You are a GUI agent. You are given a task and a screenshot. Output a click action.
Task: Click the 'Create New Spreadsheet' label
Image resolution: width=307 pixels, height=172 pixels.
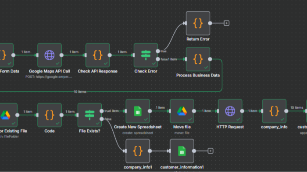pos(138,127)
